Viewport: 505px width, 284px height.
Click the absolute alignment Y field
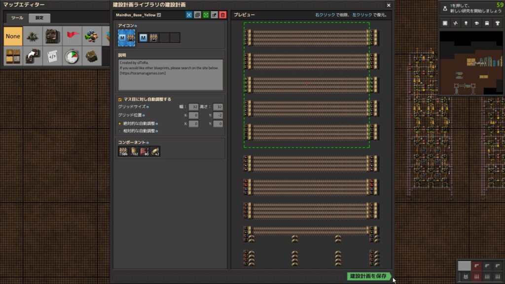218,124
